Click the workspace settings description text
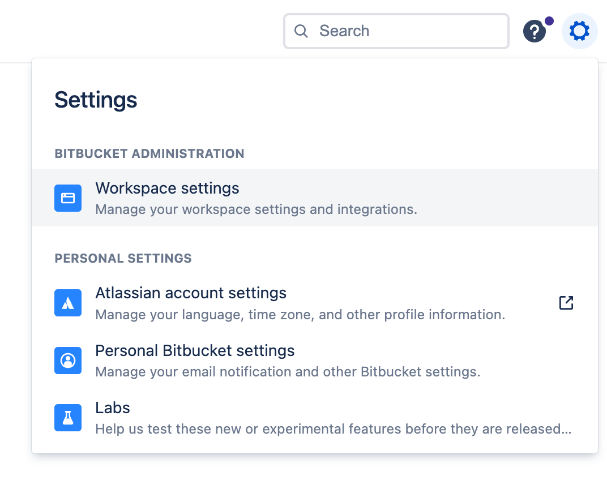This screenshot has height=480, width=607. click(x=256, y=209)
